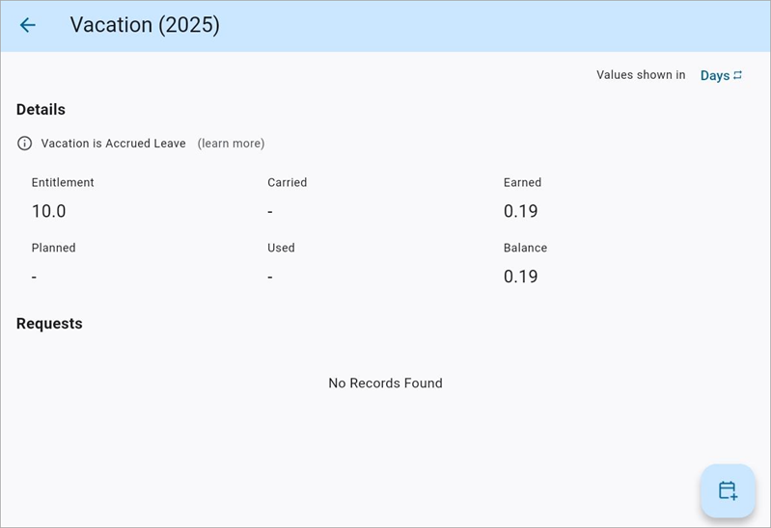Click the Planned label

[53, 248]
